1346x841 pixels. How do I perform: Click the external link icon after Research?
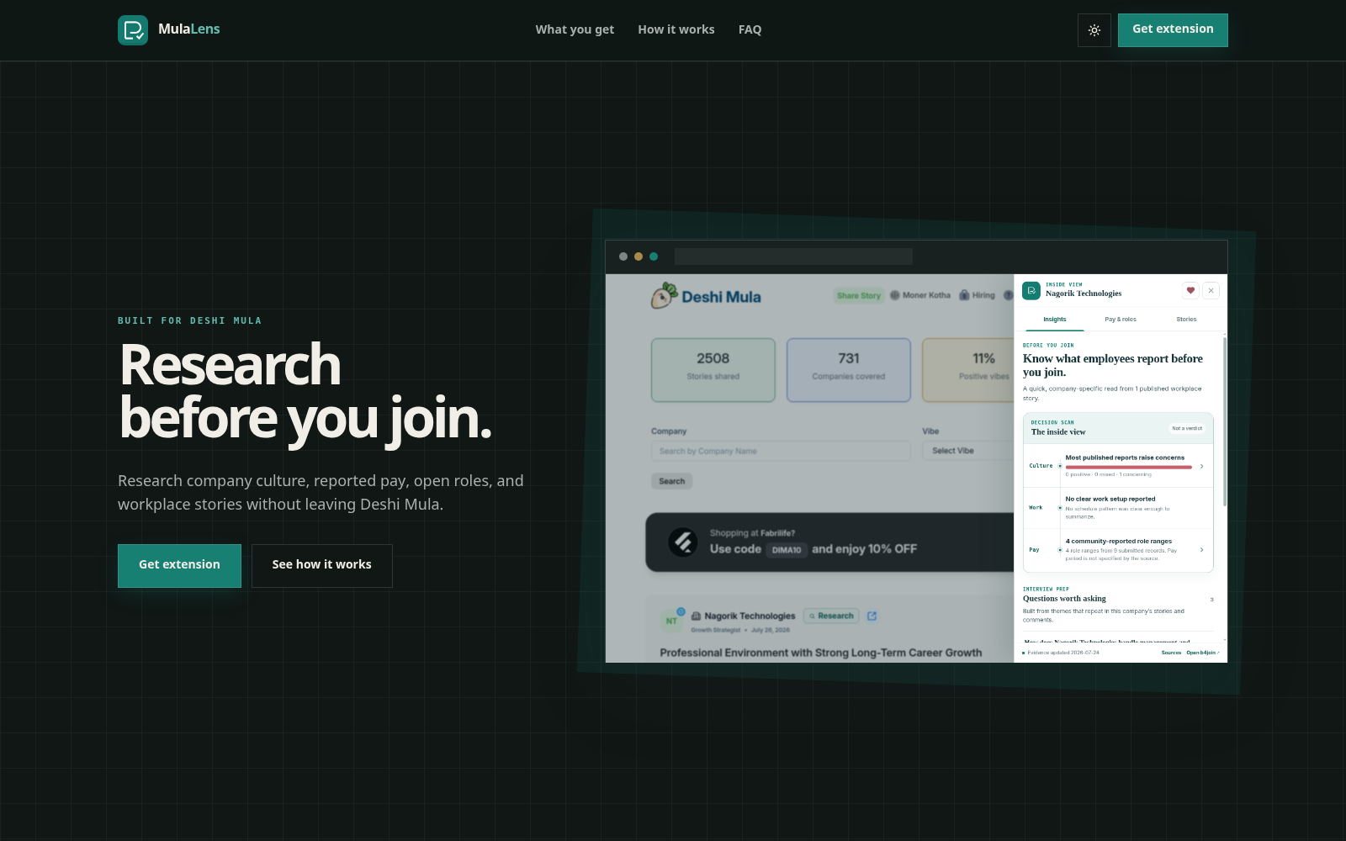pos(872,616)
